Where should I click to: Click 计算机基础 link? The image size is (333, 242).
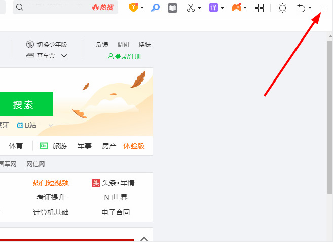click(51, 212)
